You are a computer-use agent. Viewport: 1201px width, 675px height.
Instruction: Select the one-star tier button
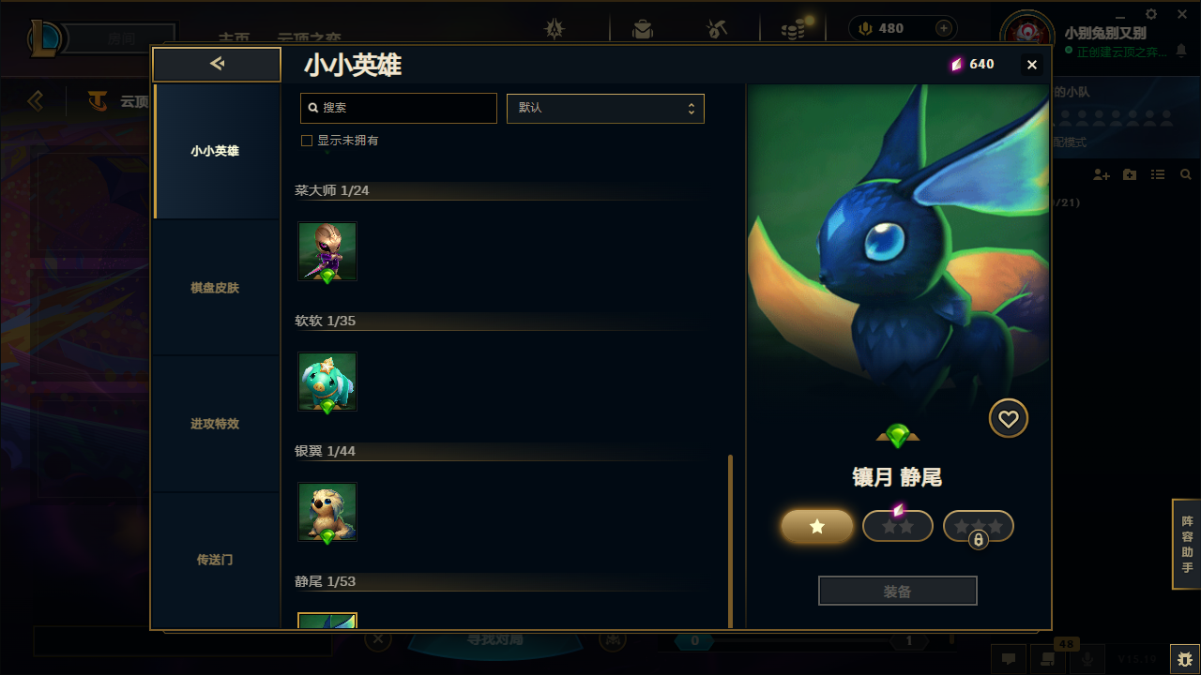(x=817, y=527)
